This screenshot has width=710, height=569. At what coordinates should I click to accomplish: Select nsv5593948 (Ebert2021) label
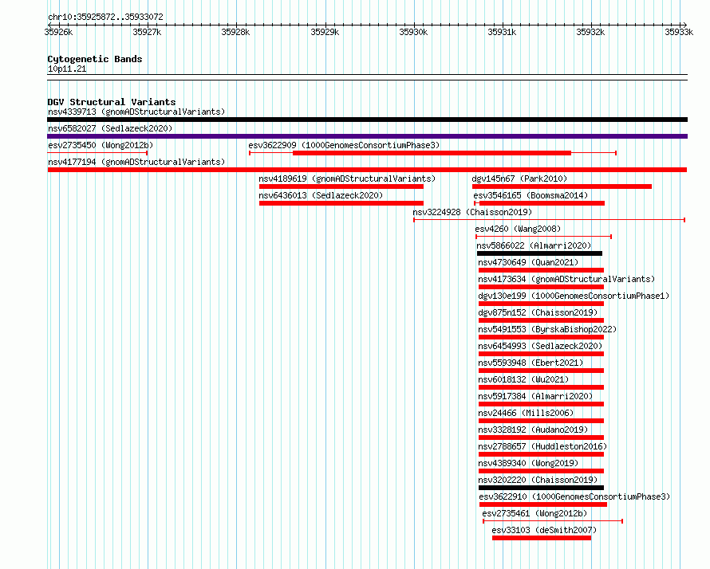(531, 363)
